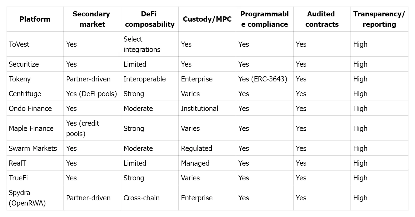
Task: Click the Audited contracts column header
Action: click(322, 19)
